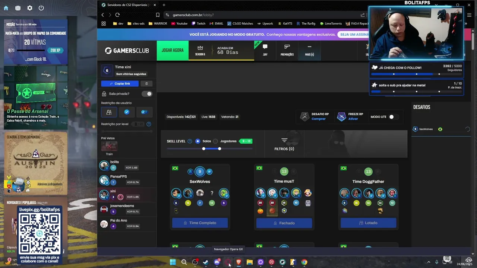Click the left handle of Skill Level slider
The height and width of the screenshot is (268, 477).
click(204, 149)
